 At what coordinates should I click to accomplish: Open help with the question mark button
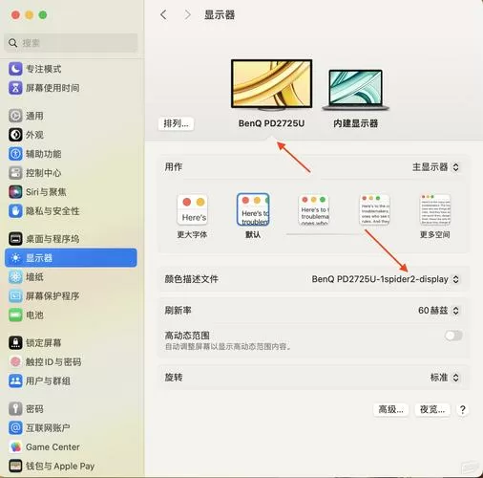coord(463,409)
